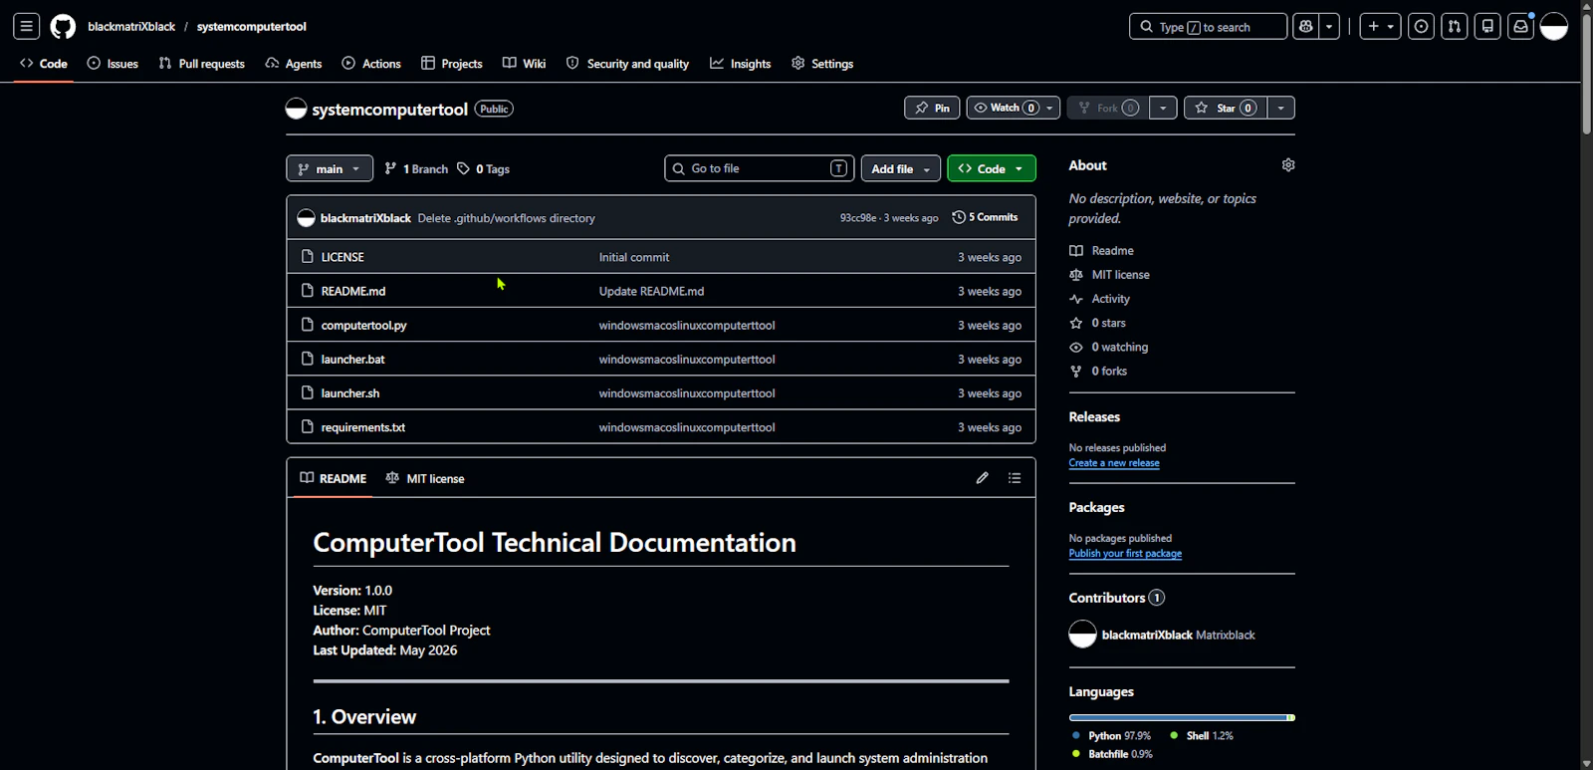Open the launcher.bat file
Screen dimensions: 1593x770
pos(352,359)
